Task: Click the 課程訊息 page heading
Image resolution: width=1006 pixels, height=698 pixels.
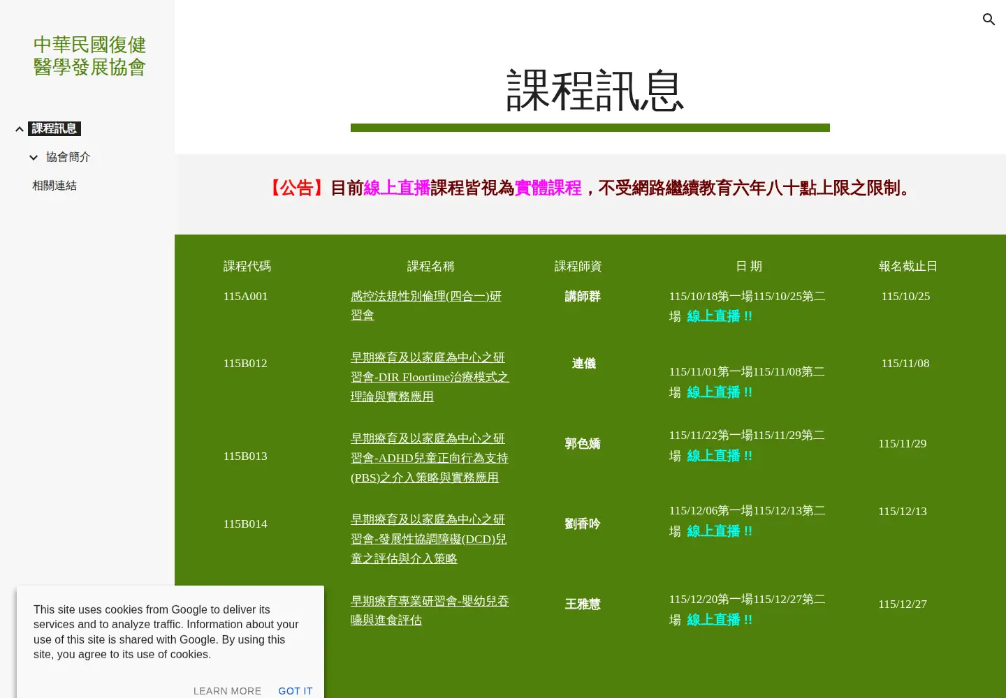Action: click(595, 91)
